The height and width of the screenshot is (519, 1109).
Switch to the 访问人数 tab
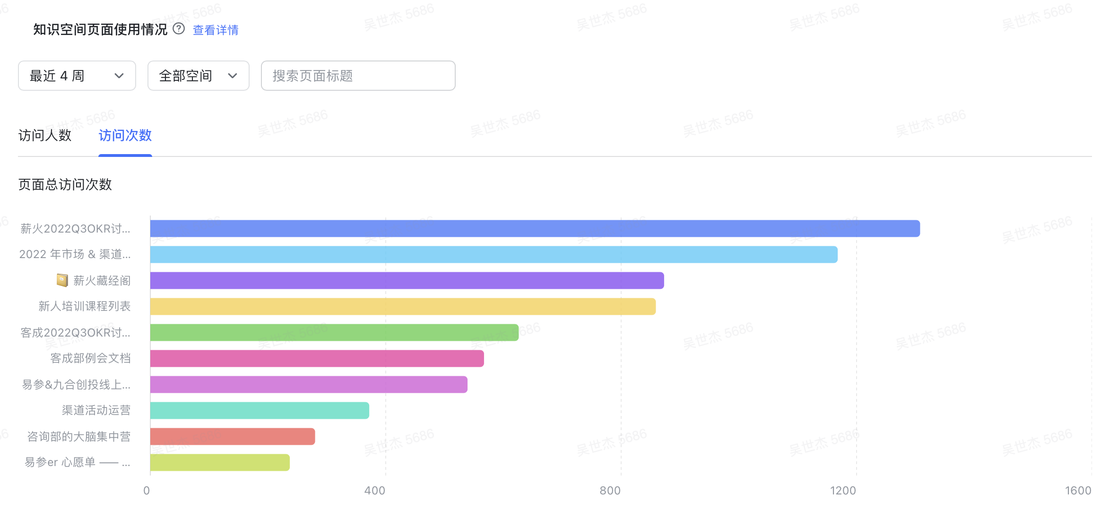point(45,136)
